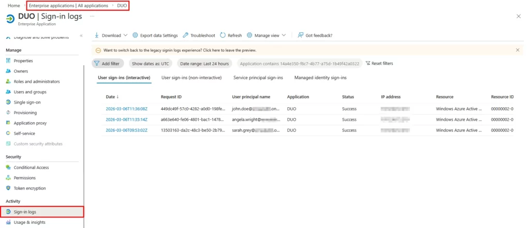Click the Owners sidebar icon

tap(8, 71)
